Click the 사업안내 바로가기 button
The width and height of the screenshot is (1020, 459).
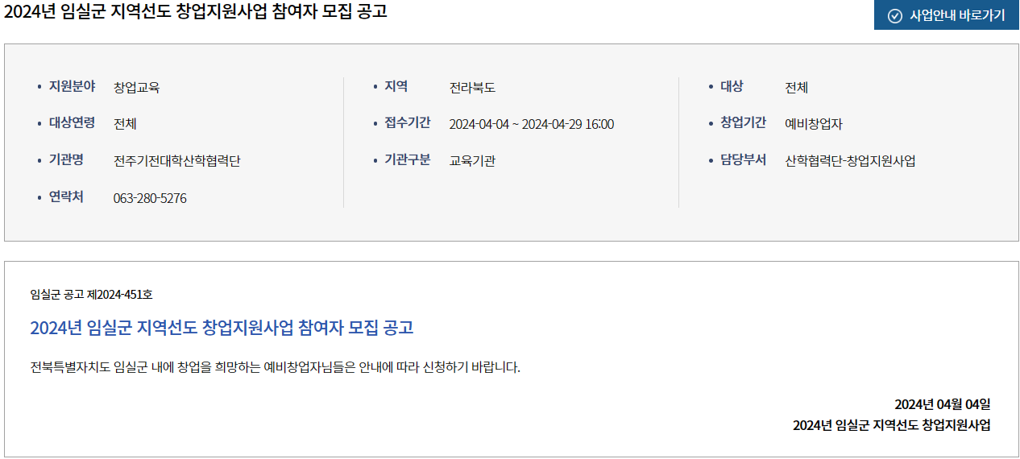(947, 15)
